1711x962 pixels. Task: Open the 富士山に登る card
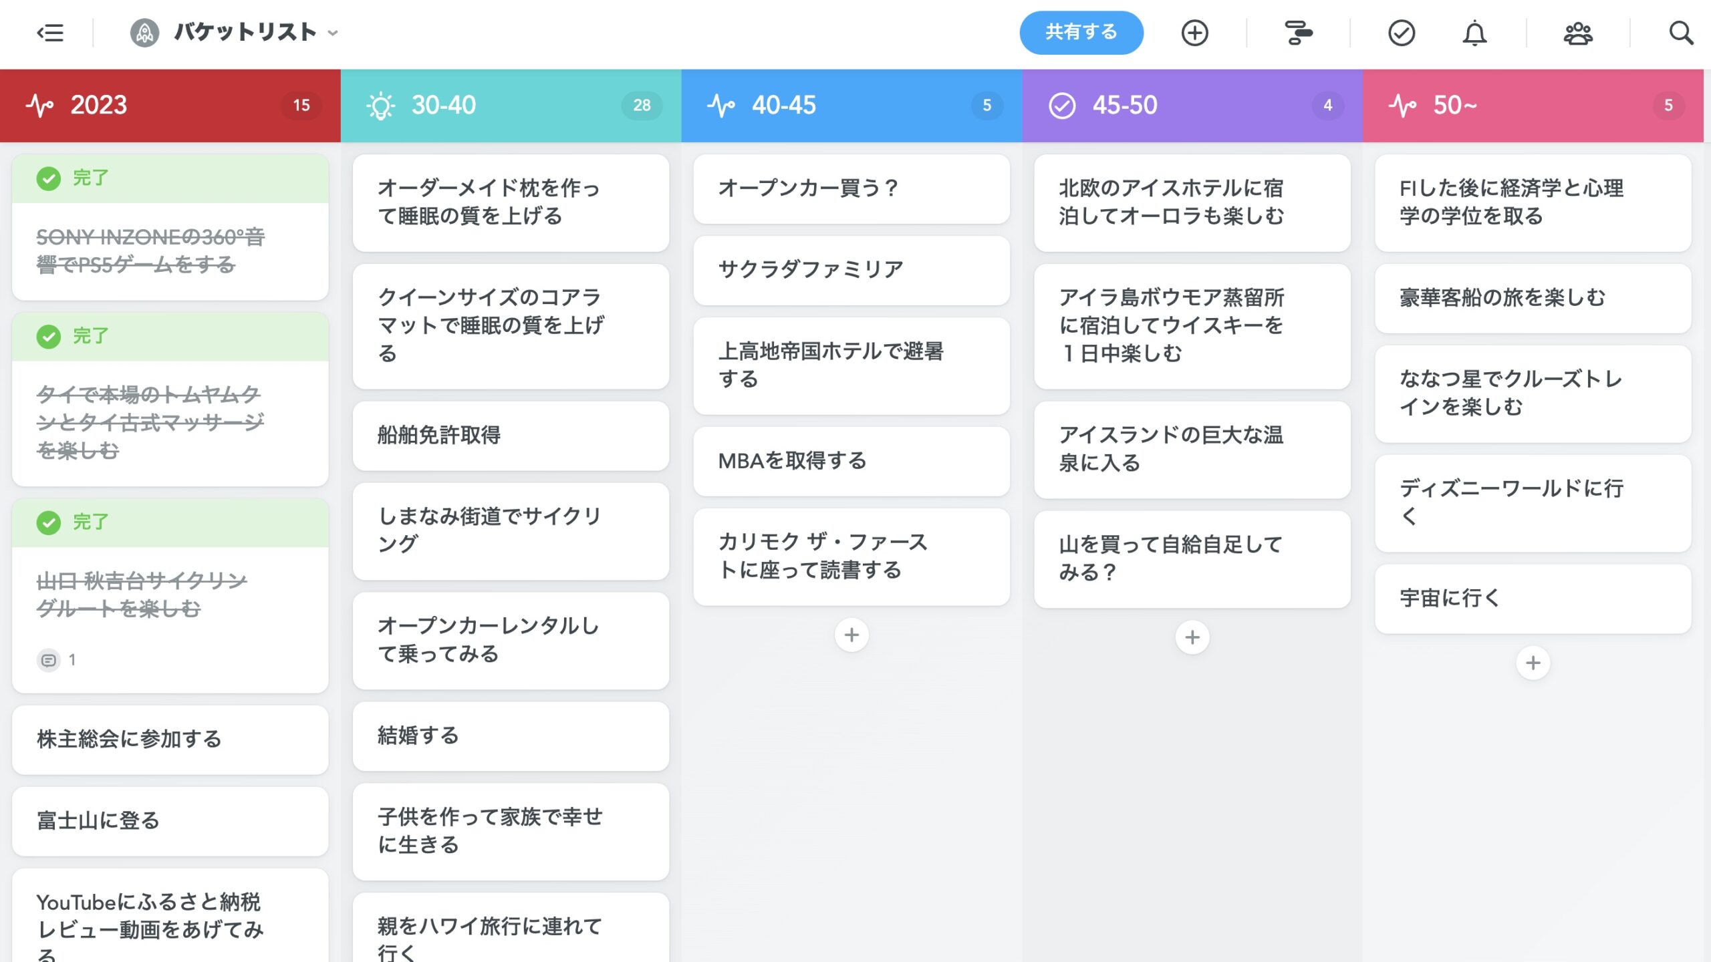click(x=170, y=821)
